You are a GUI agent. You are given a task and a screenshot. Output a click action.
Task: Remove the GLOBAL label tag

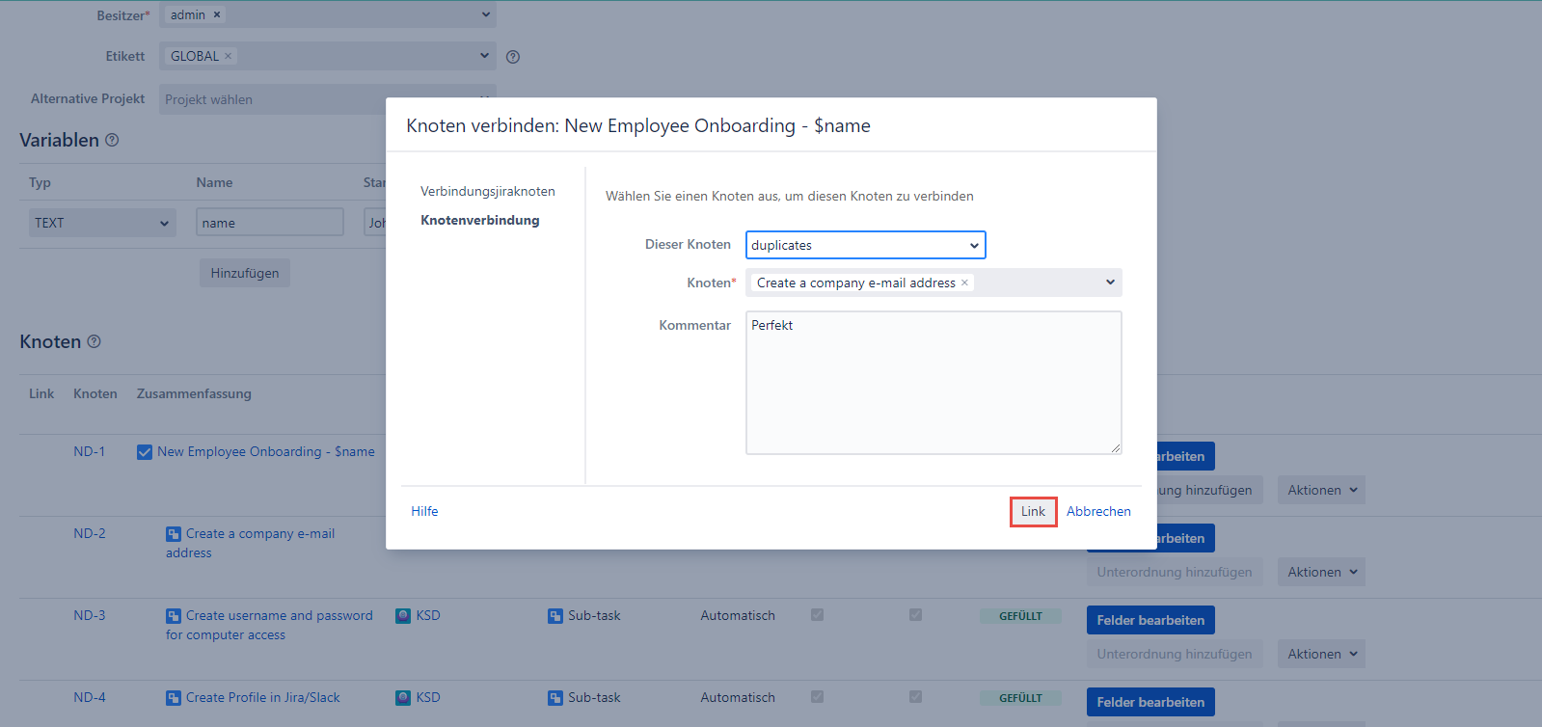229,56
